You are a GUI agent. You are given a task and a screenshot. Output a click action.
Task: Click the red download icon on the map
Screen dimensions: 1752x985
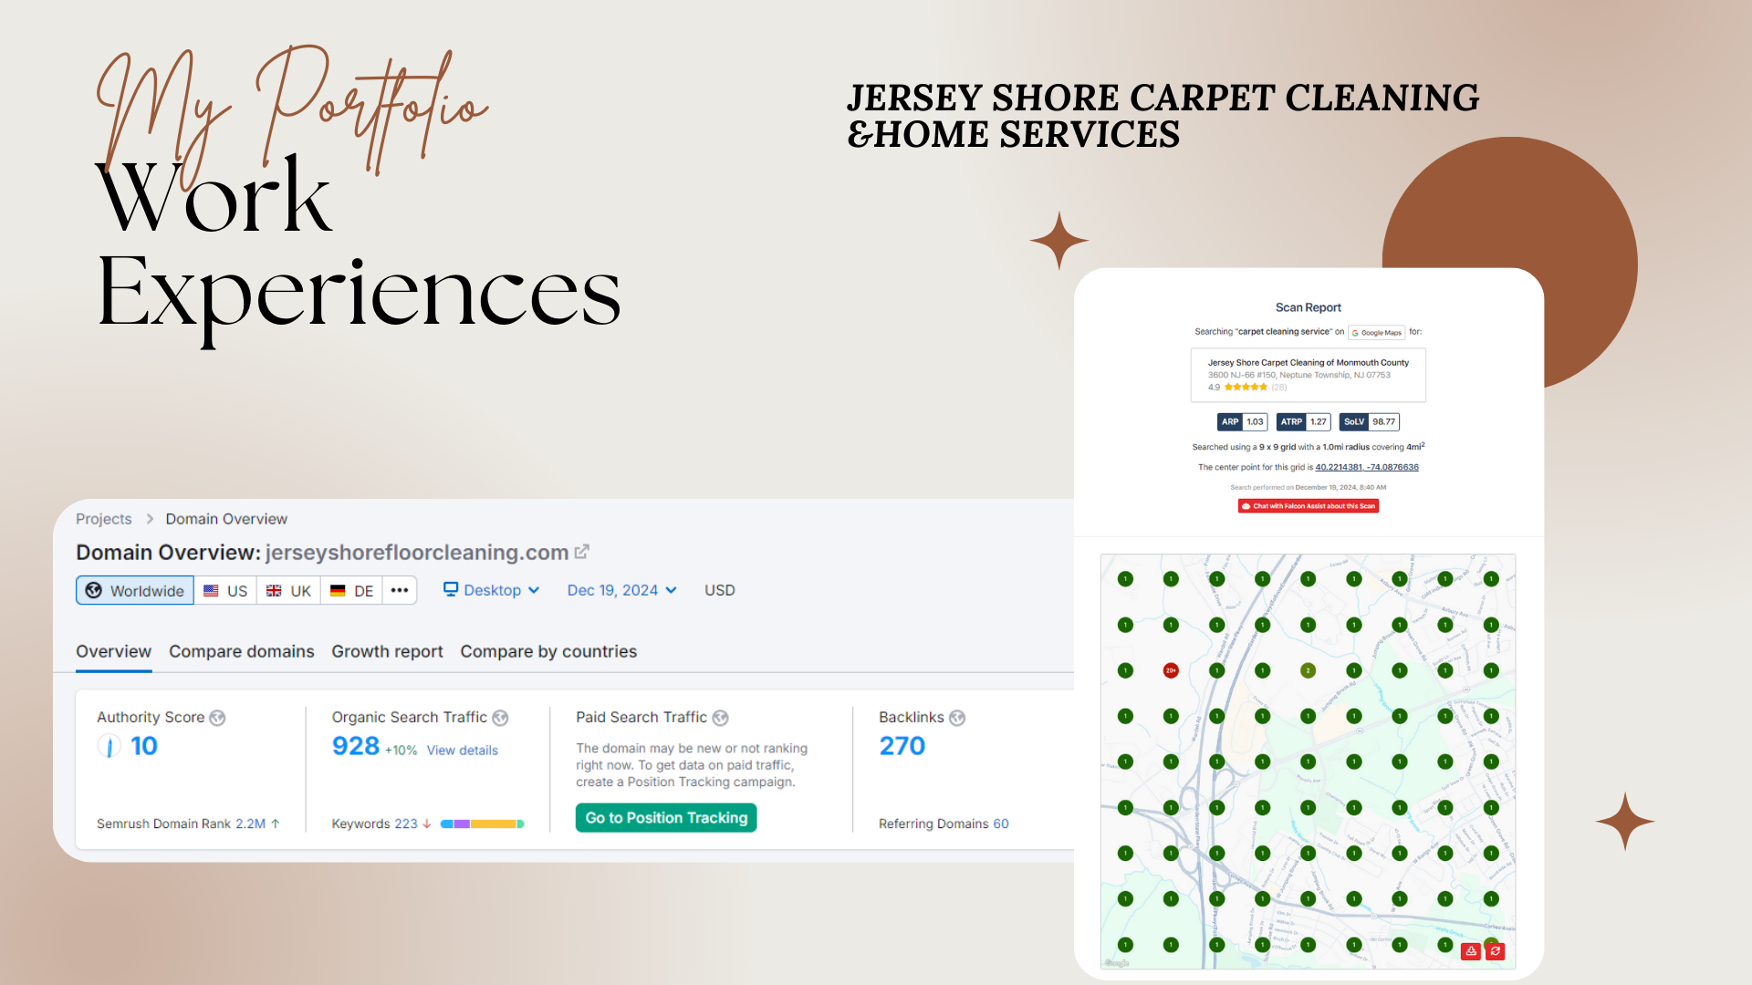tap(1471, 951)
